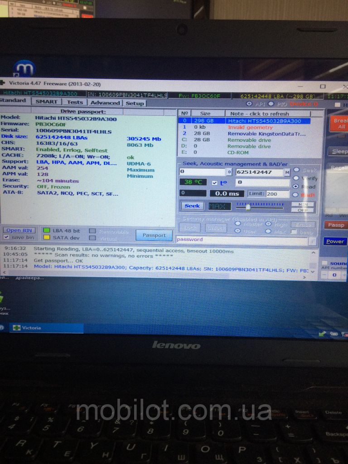Click the green LBA 48 bit indicator
The image size is (348, 464).
point(47,230)
